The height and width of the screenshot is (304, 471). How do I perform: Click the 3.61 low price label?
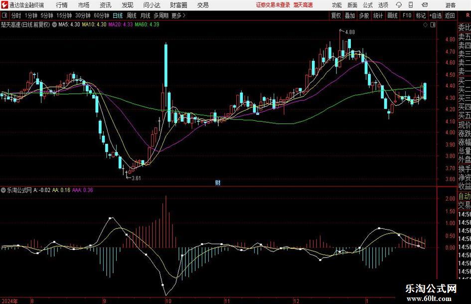[136, 178]
